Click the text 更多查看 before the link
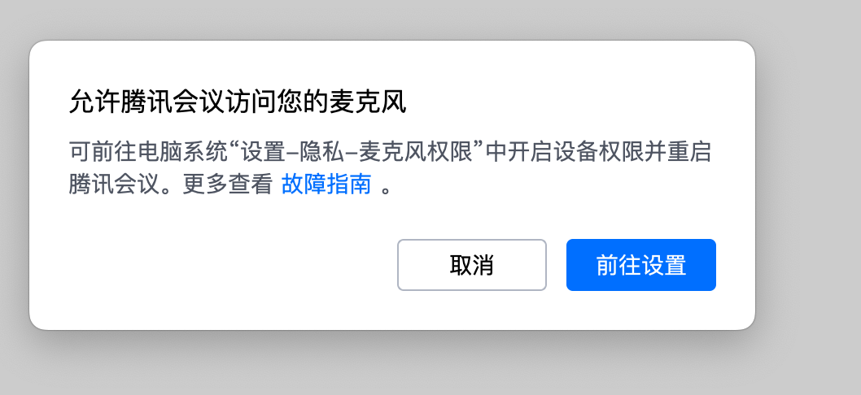 pyautogui.click(x=227, y=184)
